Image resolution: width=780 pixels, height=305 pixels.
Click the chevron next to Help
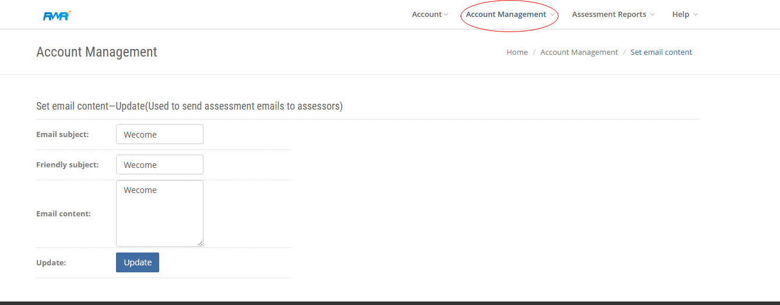tap(695, 15)
